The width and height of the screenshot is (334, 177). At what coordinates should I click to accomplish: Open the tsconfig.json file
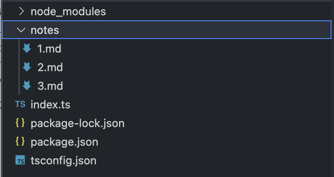coord(64,161)
